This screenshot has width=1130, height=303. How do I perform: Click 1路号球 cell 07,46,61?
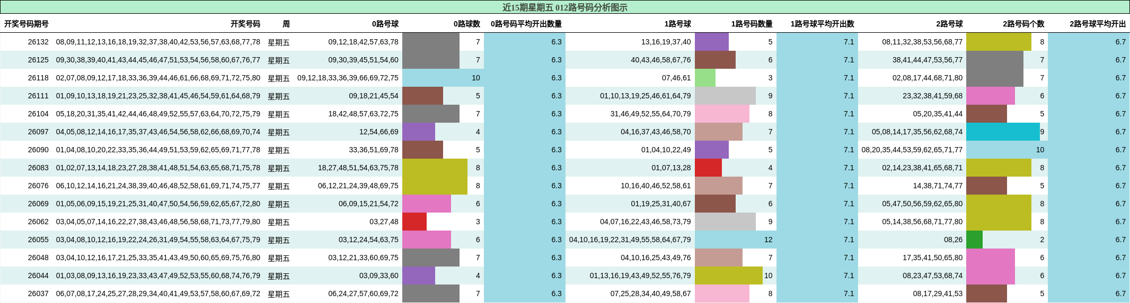coord(676,78)
